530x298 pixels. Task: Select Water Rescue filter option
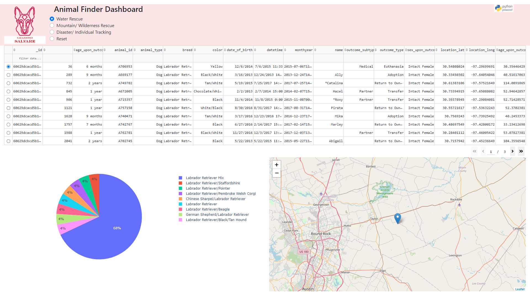pos(52,19)
